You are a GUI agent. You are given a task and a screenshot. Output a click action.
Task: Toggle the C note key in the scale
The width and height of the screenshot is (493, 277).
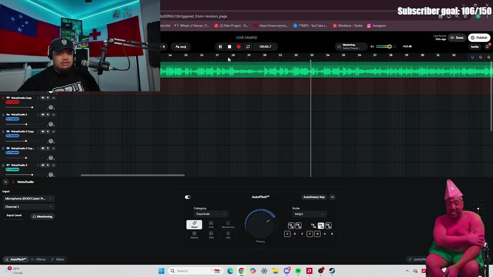(287, 234)
